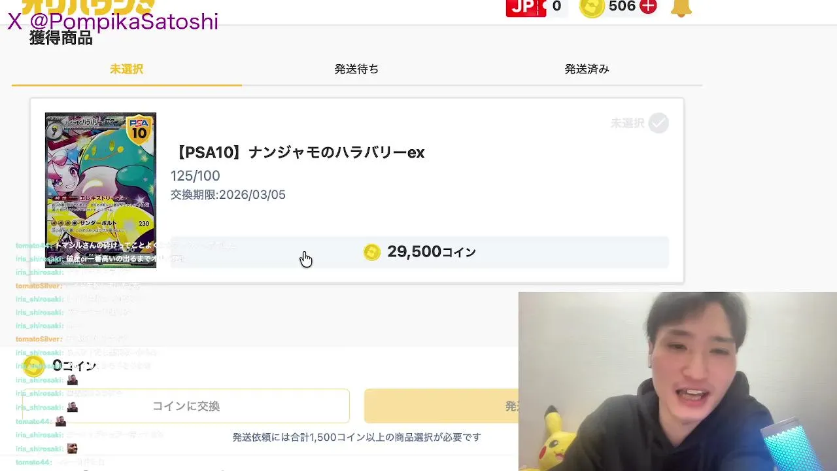The height and width of the screenshot is (471, 837).
Task: Click the 交換期限:2026/03/05 text
Action: (x=228, y=195)
